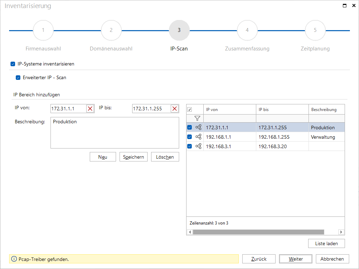Sort by IP von column header
The image size is (359, 269).
(230, 110)
